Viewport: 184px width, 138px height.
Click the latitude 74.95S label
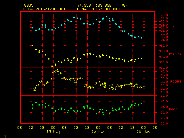pyautogui.click(x=84, y=5)
